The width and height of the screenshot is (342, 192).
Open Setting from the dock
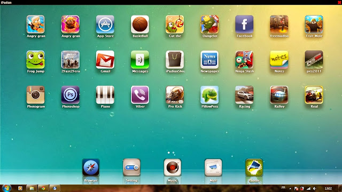(131, 167)
